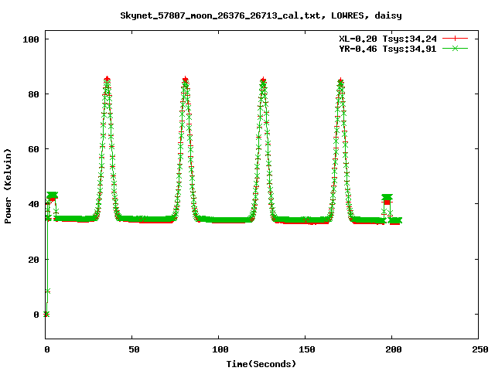495x371 pixels.
Task: Click the initial calibration bump near 4 seconds
Action: tap(52, 196)
